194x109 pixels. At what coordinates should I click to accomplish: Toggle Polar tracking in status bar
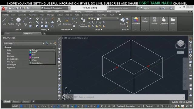[x=42, y=106]
